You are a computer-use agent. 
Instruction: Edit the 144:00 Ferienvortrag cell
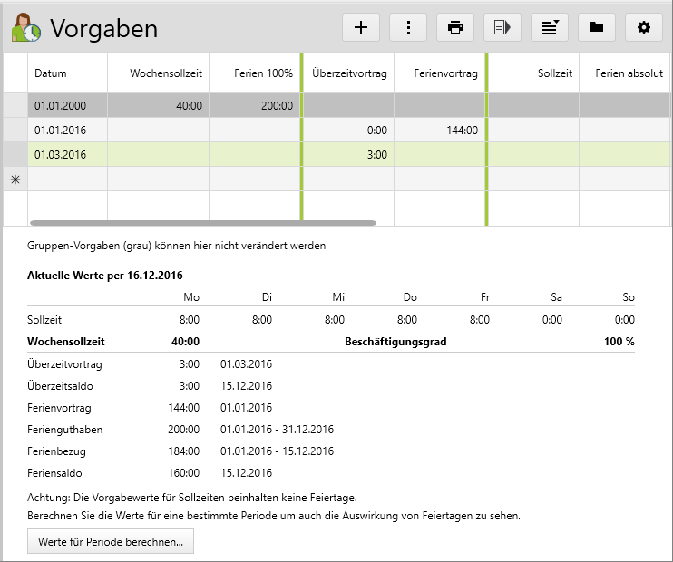coord(440,131)
